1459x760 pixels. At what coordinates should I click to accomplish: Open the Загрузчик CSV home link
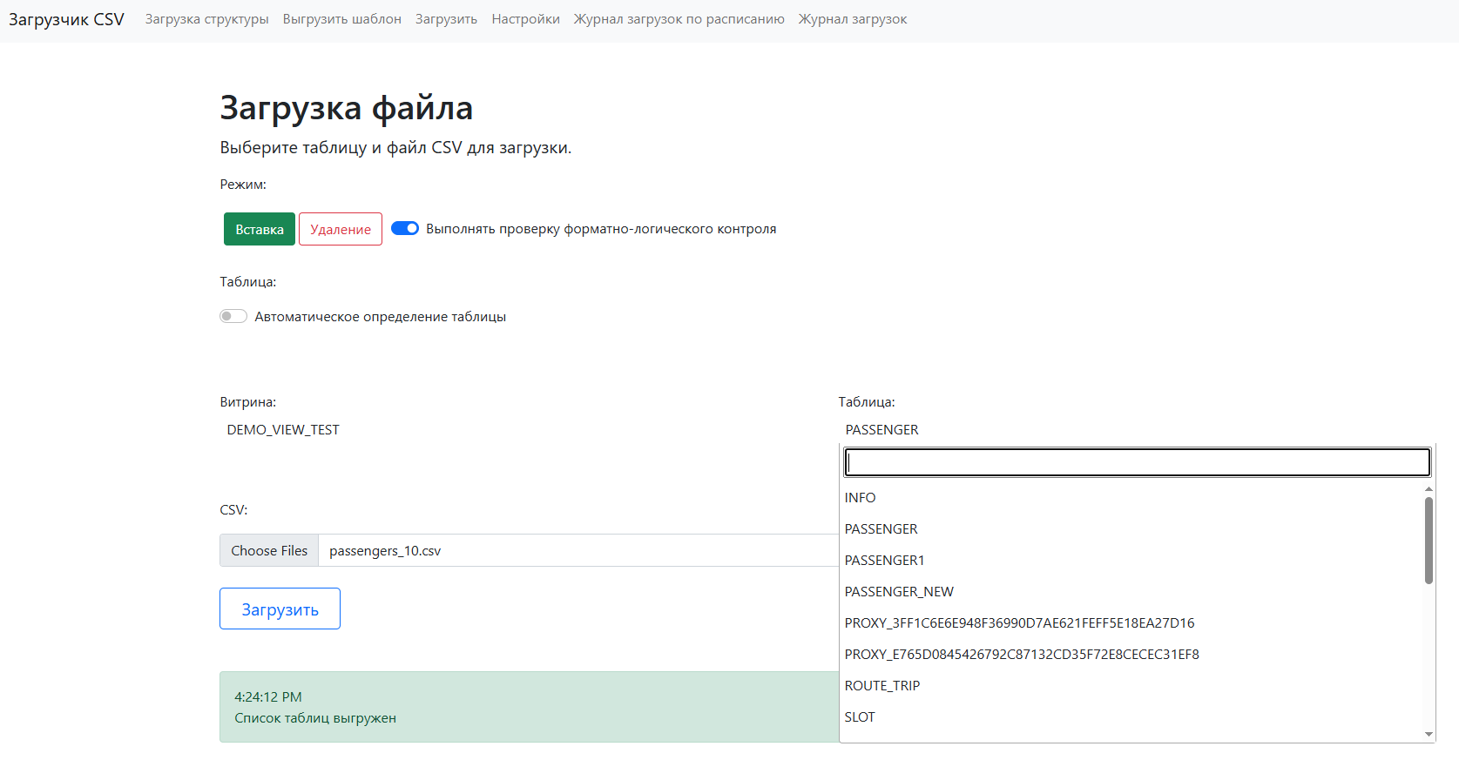(66, 19)
